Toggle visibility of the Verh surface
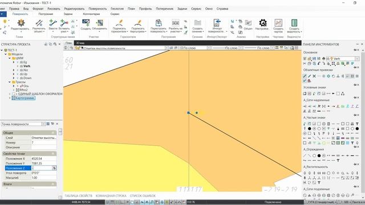The width and height of the screenshot is (365, 205). [18, 66]
